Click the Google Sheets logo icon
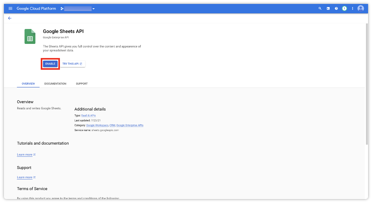 click(x=30, y=36)
